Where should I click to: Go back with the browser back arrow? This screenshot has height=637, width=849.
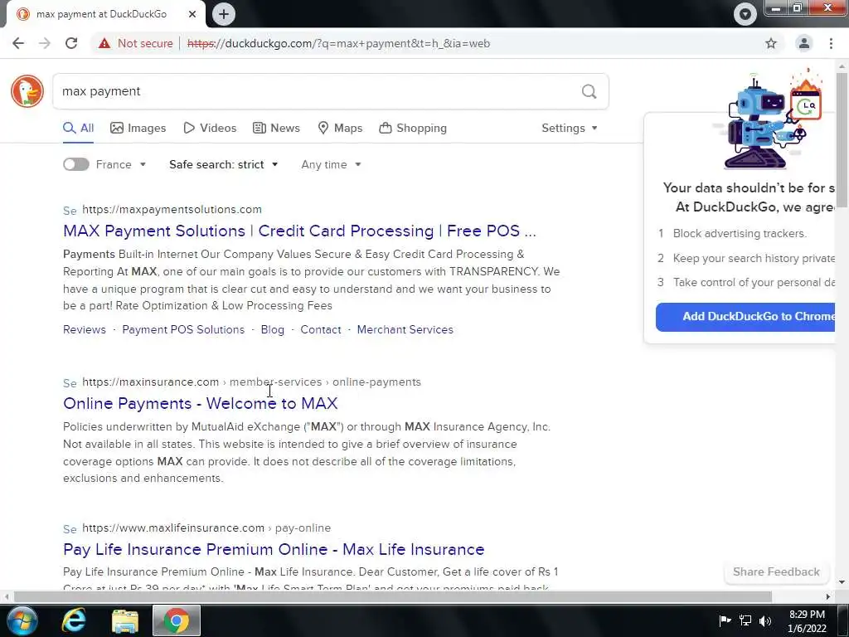coord(18,43)
